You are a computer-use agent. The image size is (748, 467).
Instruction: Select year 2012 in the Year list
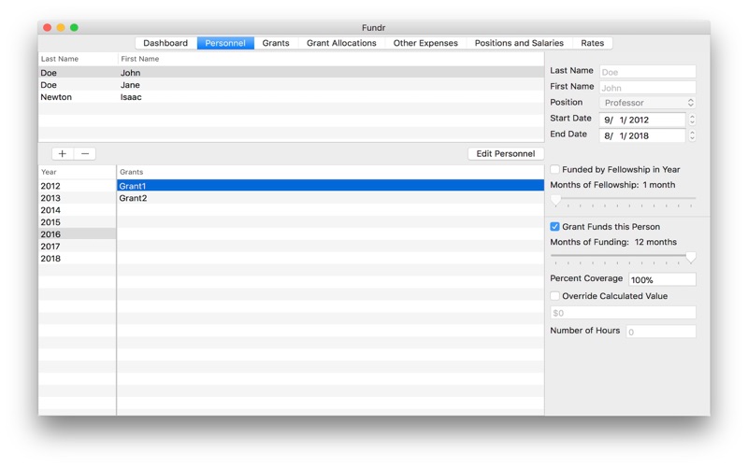pyautogui.click(x=78, y=186)
